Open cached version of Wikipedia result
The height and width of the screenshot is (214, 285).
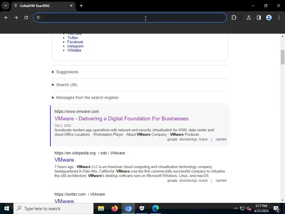[221, 181]
